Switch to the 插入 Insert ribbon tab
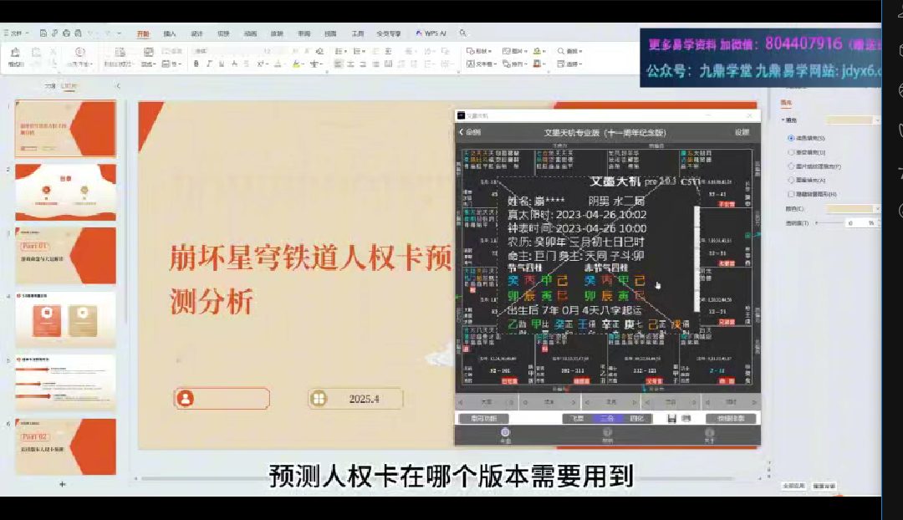 (x=170, y=33)
